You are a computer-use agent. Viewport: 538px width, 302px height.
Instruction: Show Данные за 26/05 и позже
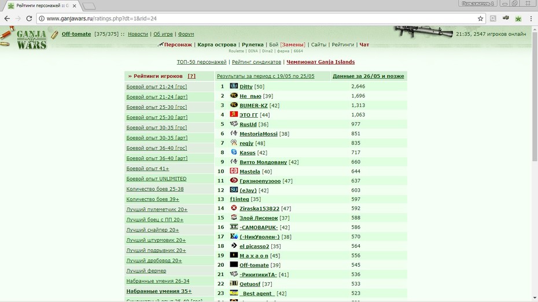368,76
